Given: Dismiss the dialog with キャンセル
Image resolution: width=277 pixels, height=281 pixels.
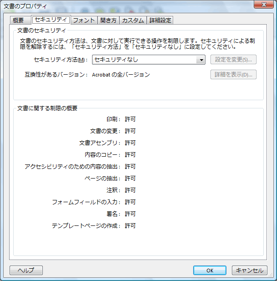Looking at the screenshot, I should pos(249,270).
